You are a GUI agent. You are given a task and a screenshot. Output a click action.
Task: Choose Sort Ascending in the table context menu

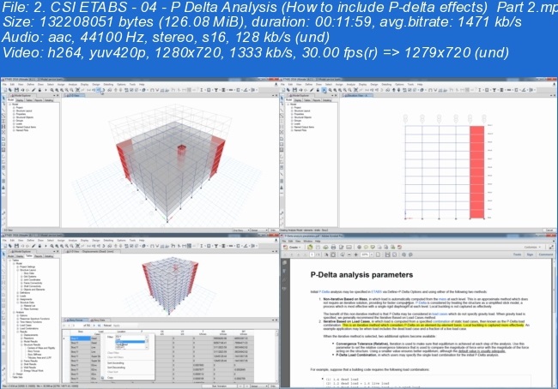click(x=115, y=363)
